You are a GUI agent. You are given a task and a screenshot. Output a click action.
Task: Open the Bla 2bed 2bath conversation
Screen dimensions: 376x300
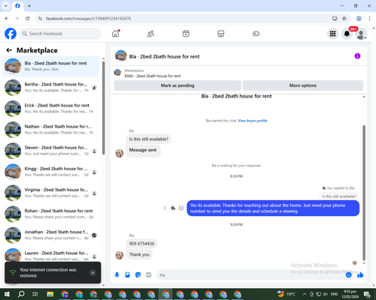(50, 67)
